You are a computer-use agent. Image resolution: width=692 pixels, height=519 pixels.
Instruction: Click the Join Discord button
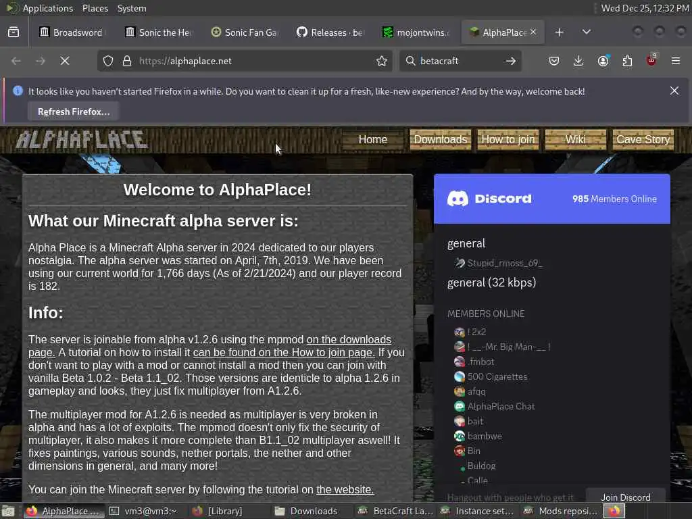625,497
